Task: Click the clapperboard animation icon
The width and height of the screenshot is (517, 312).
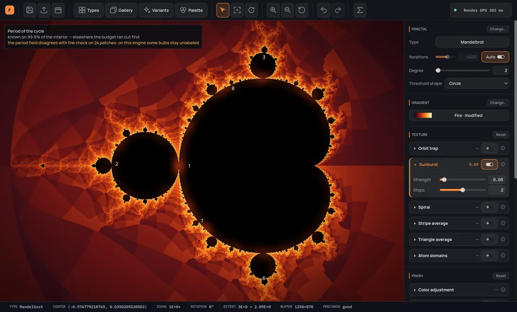Action: pyautogui.click(x=58, y=10)
